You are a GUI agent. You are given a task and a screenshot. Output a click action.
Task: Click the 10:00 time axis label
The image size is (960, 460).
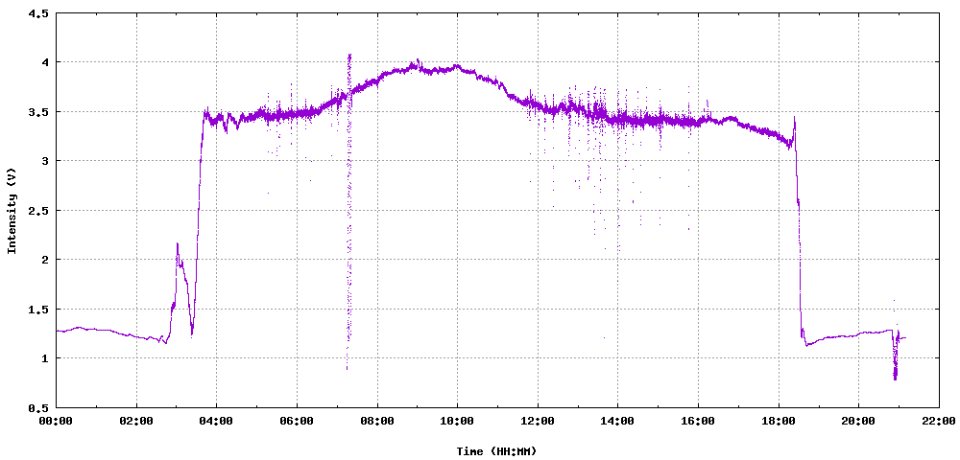[x=457, y=422]
